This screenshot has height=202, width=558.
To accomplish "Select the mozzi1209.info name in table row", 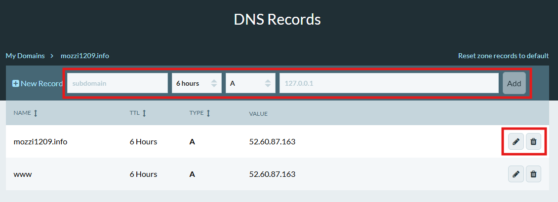I will coord(40,142).
